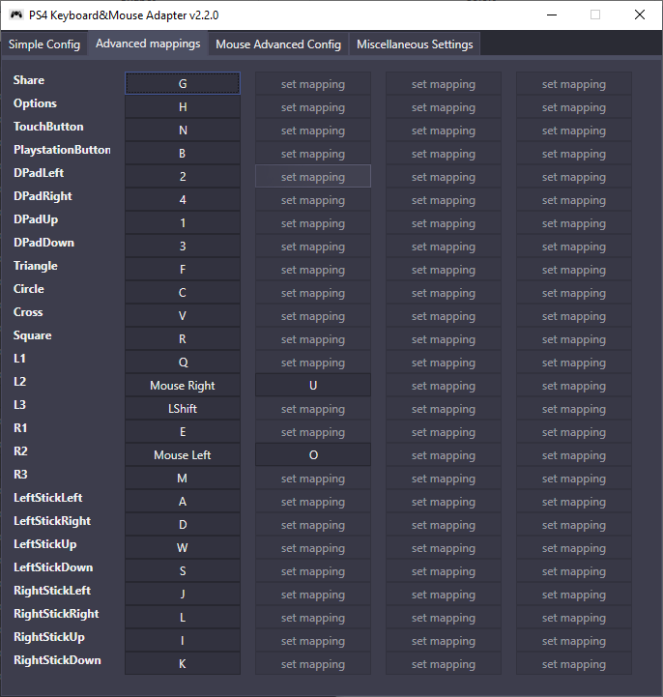Edit the Triangle mapping F

point(183,269)
